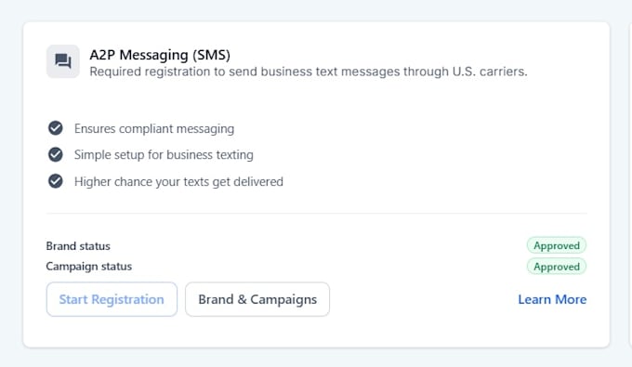Click checkmark icon beside Simple setup for business texting
632x367 pixels.
(56, 154)
